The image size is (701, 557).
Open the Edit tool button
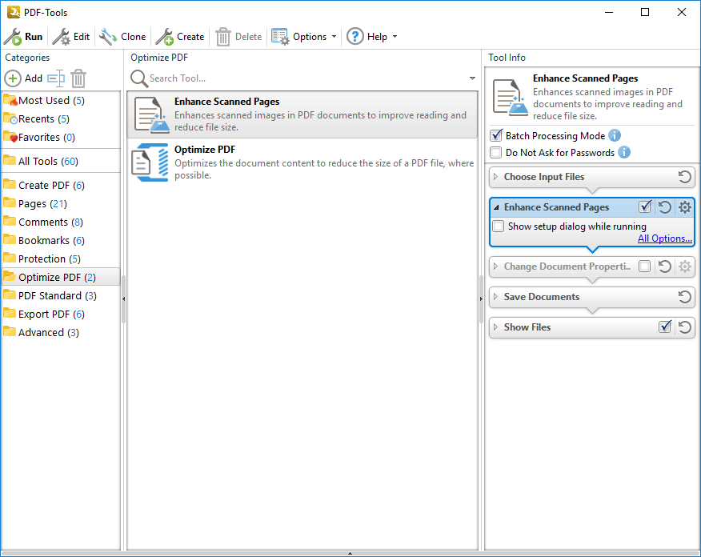click(71, 37)
